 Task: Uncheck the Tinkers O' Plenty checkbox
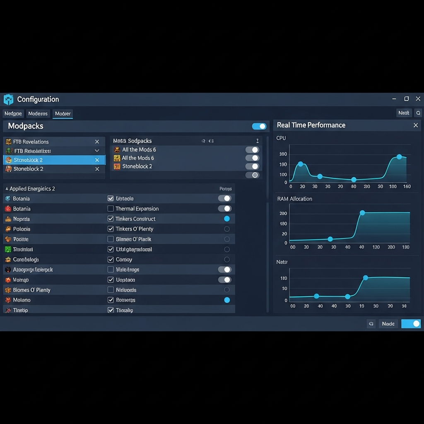click(x=111, y=229)
